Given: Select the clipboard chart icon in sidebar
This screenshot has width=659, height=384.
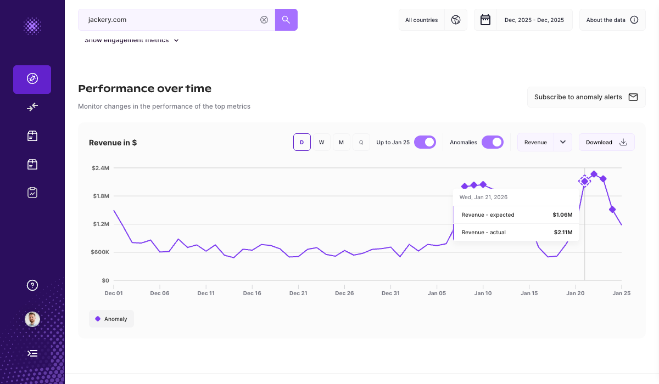Looking at the screenshot, I should coord(32,193).
